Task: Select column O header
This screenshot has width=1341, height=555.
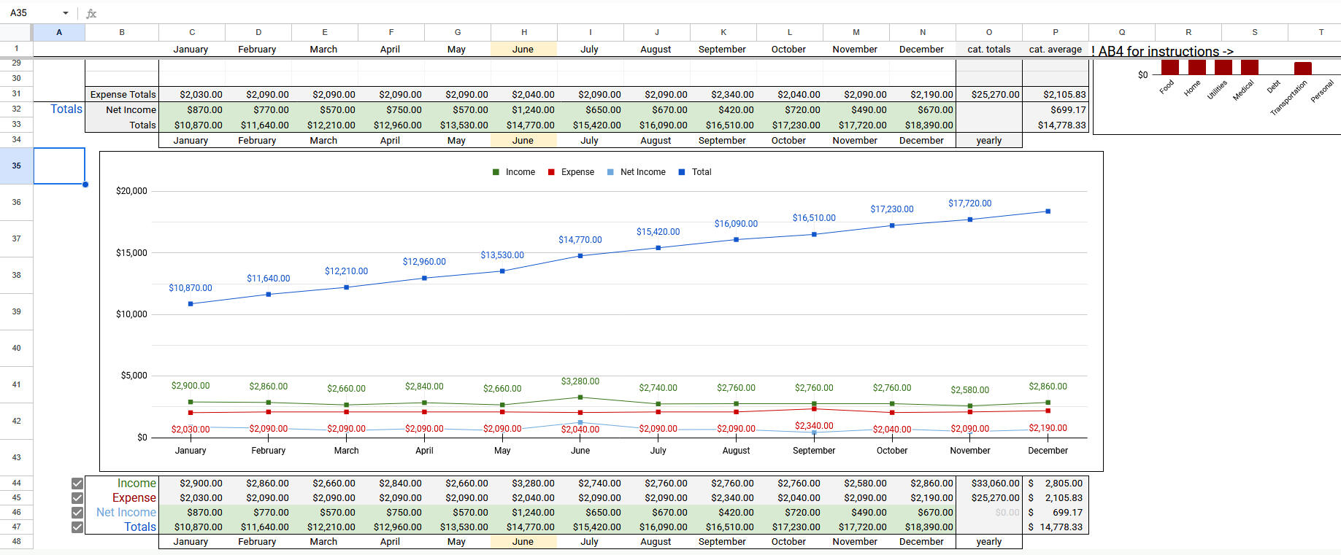Action: 989,32
